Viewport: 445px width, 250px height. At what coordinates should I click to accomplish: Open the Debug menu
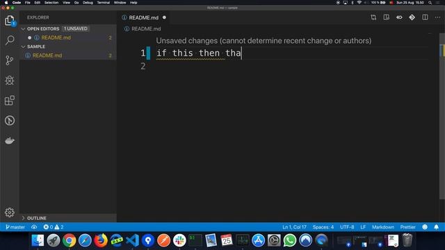[88, 3]
